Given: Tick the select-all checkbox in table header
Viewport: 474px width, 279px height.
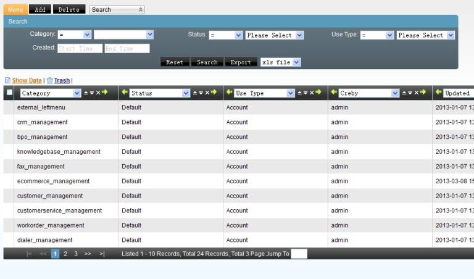Looking at the screenshot, I should point(9,93).
